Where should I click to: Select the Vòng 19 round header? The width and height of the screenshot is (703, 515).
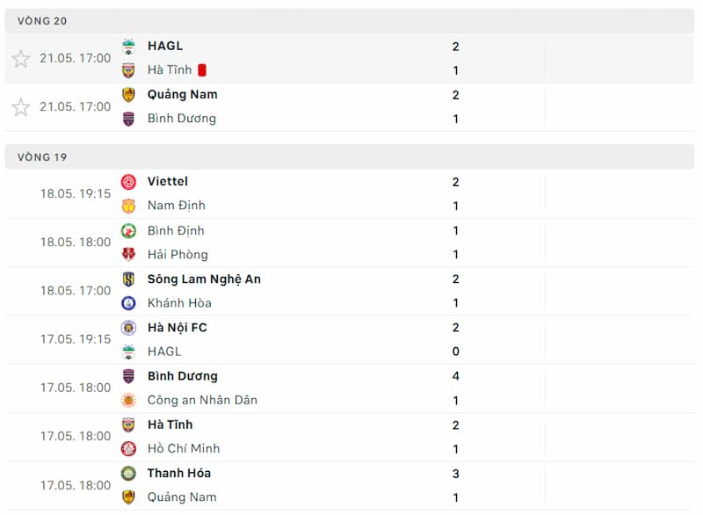[x=42, y=157]
